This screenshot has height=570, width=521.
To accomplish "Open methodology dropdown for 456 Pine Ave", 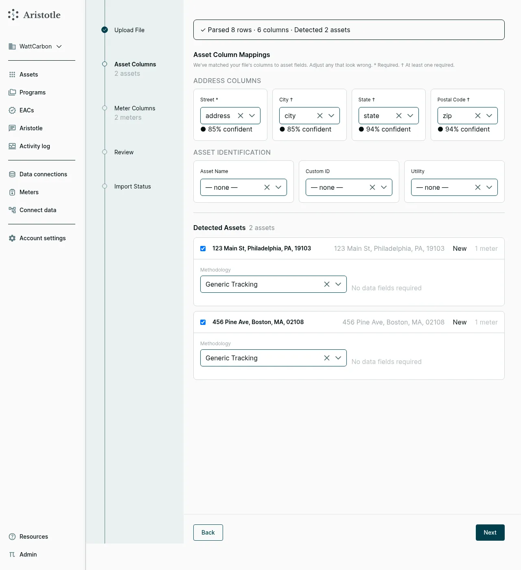I will [338, 358].
